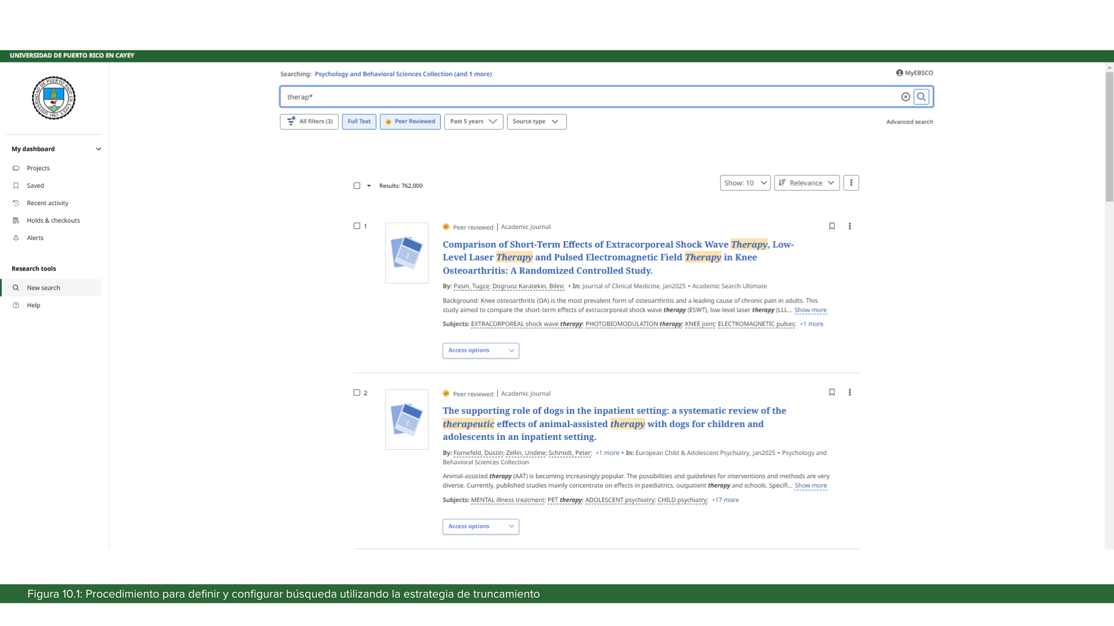Open the kebab menu on the second result
1114x626 pixels.
click(x=849, y=392)
